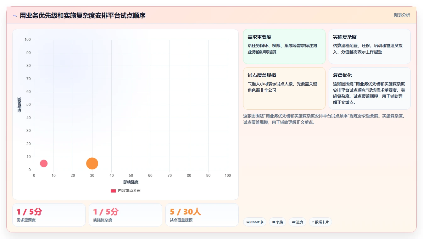423x239 pixels.
Task: Click the 数据卡片 tag
Action: pyautogui.click(x=320, y=222)
